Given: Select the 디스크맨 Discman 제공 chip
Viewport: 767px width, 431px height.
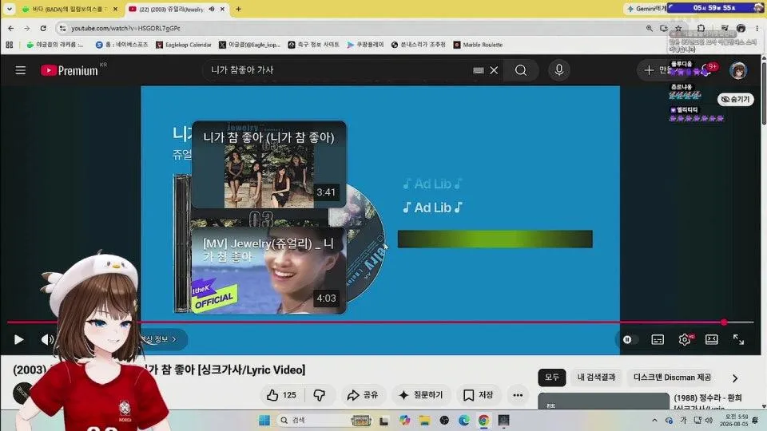Looking at the screenshot, I should pos(672,378).
